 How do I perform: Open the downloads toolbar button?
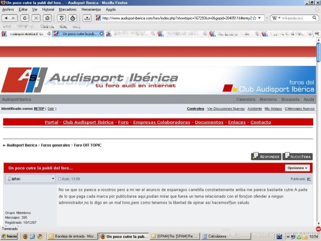pyautogui.click(x=61, y=18)
